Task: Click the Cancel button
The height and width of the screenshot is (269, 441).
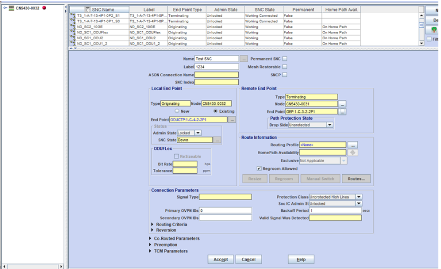Action: (248, 259)
